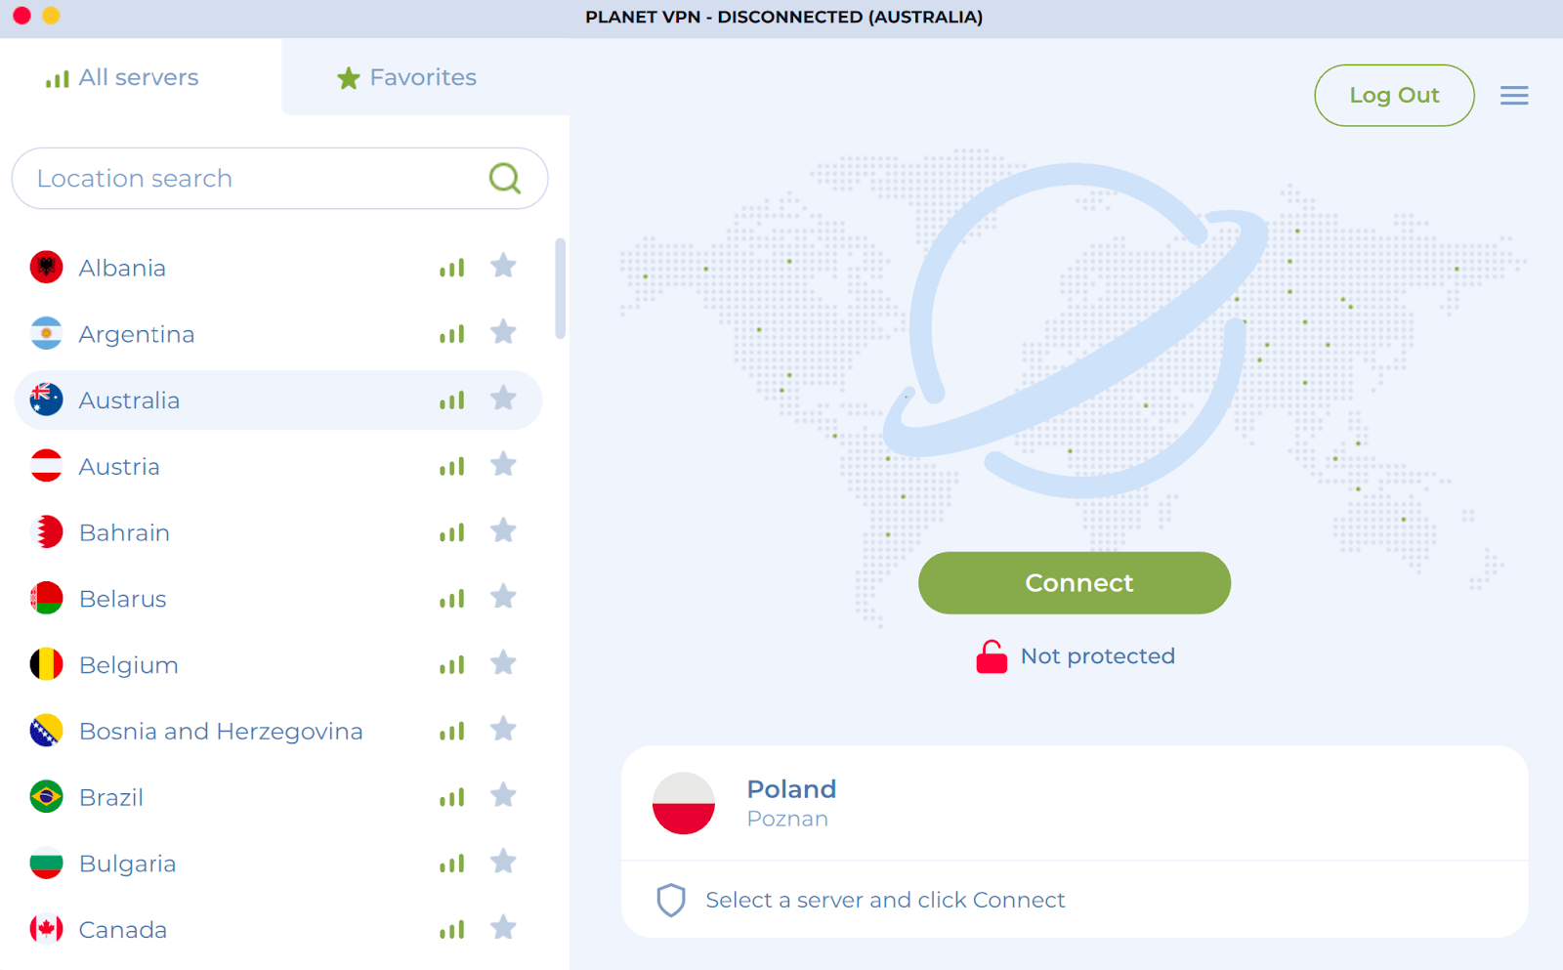Screen dimensions: 1563x970
Task: Click the Belarus flag icon
Action: pos(46,599)
